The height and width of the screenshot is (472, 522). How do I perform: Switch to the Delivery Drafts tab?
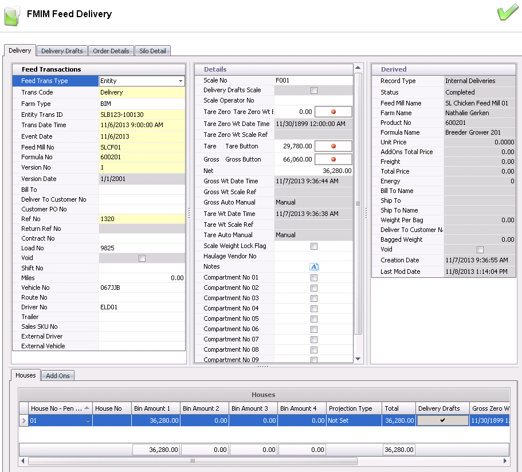click(61, 50)
